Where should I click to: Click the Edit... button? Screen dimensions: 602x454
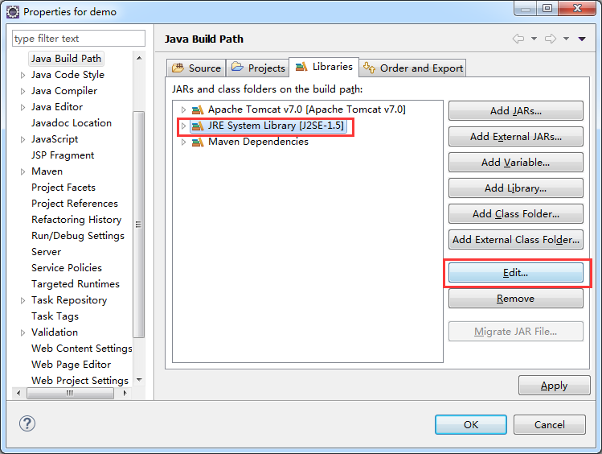click(x=516, y=273)
